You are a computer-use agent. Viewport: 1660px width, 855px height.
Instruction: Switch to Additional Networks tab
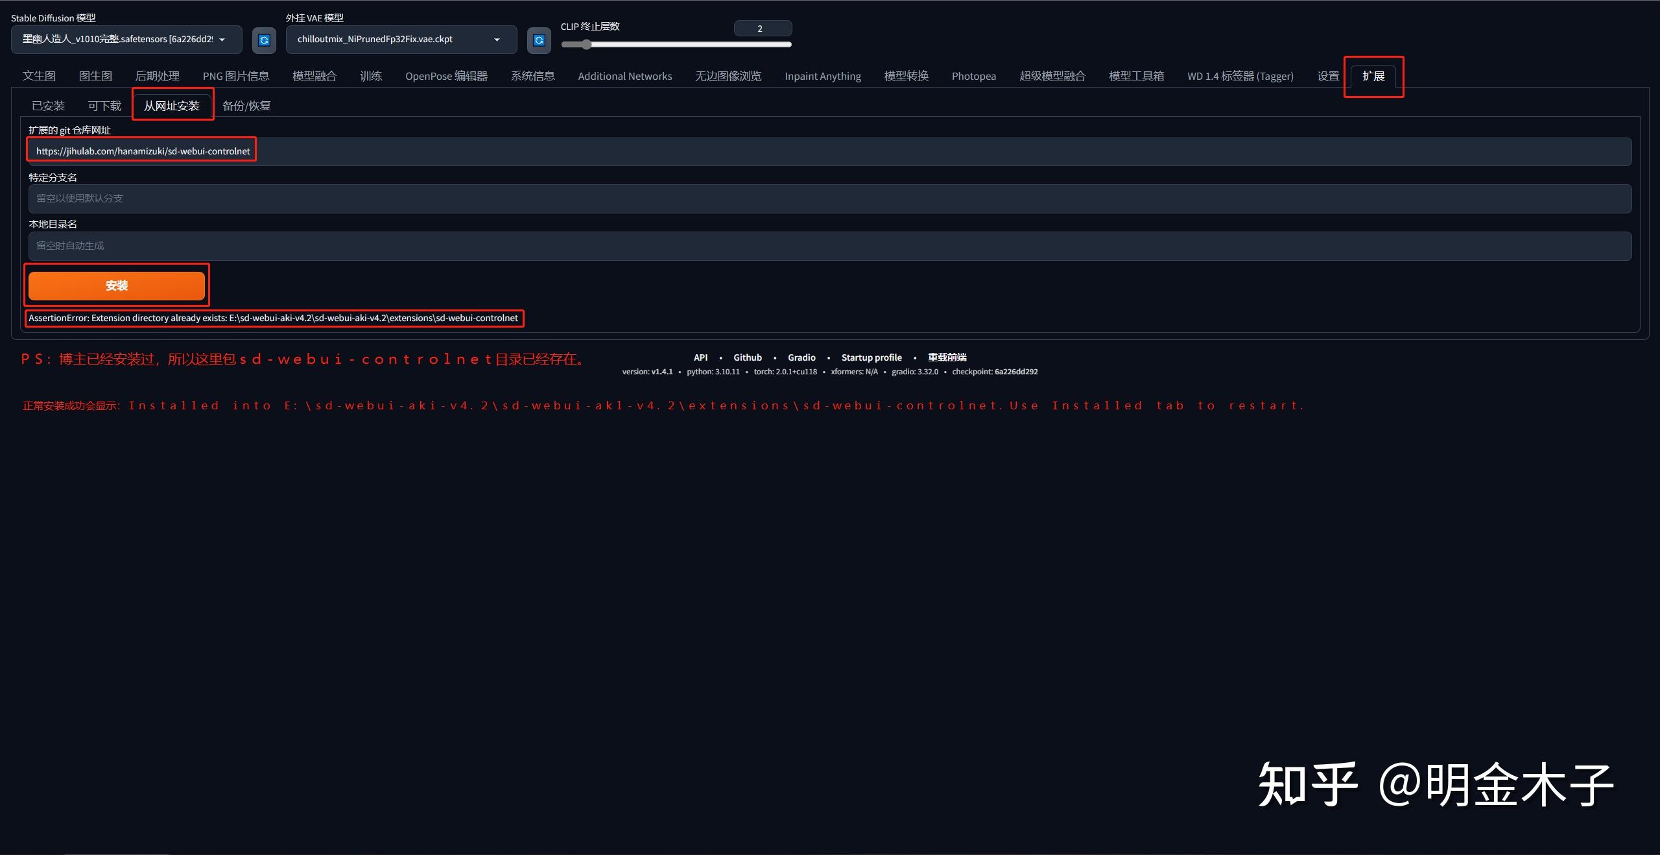624,76
